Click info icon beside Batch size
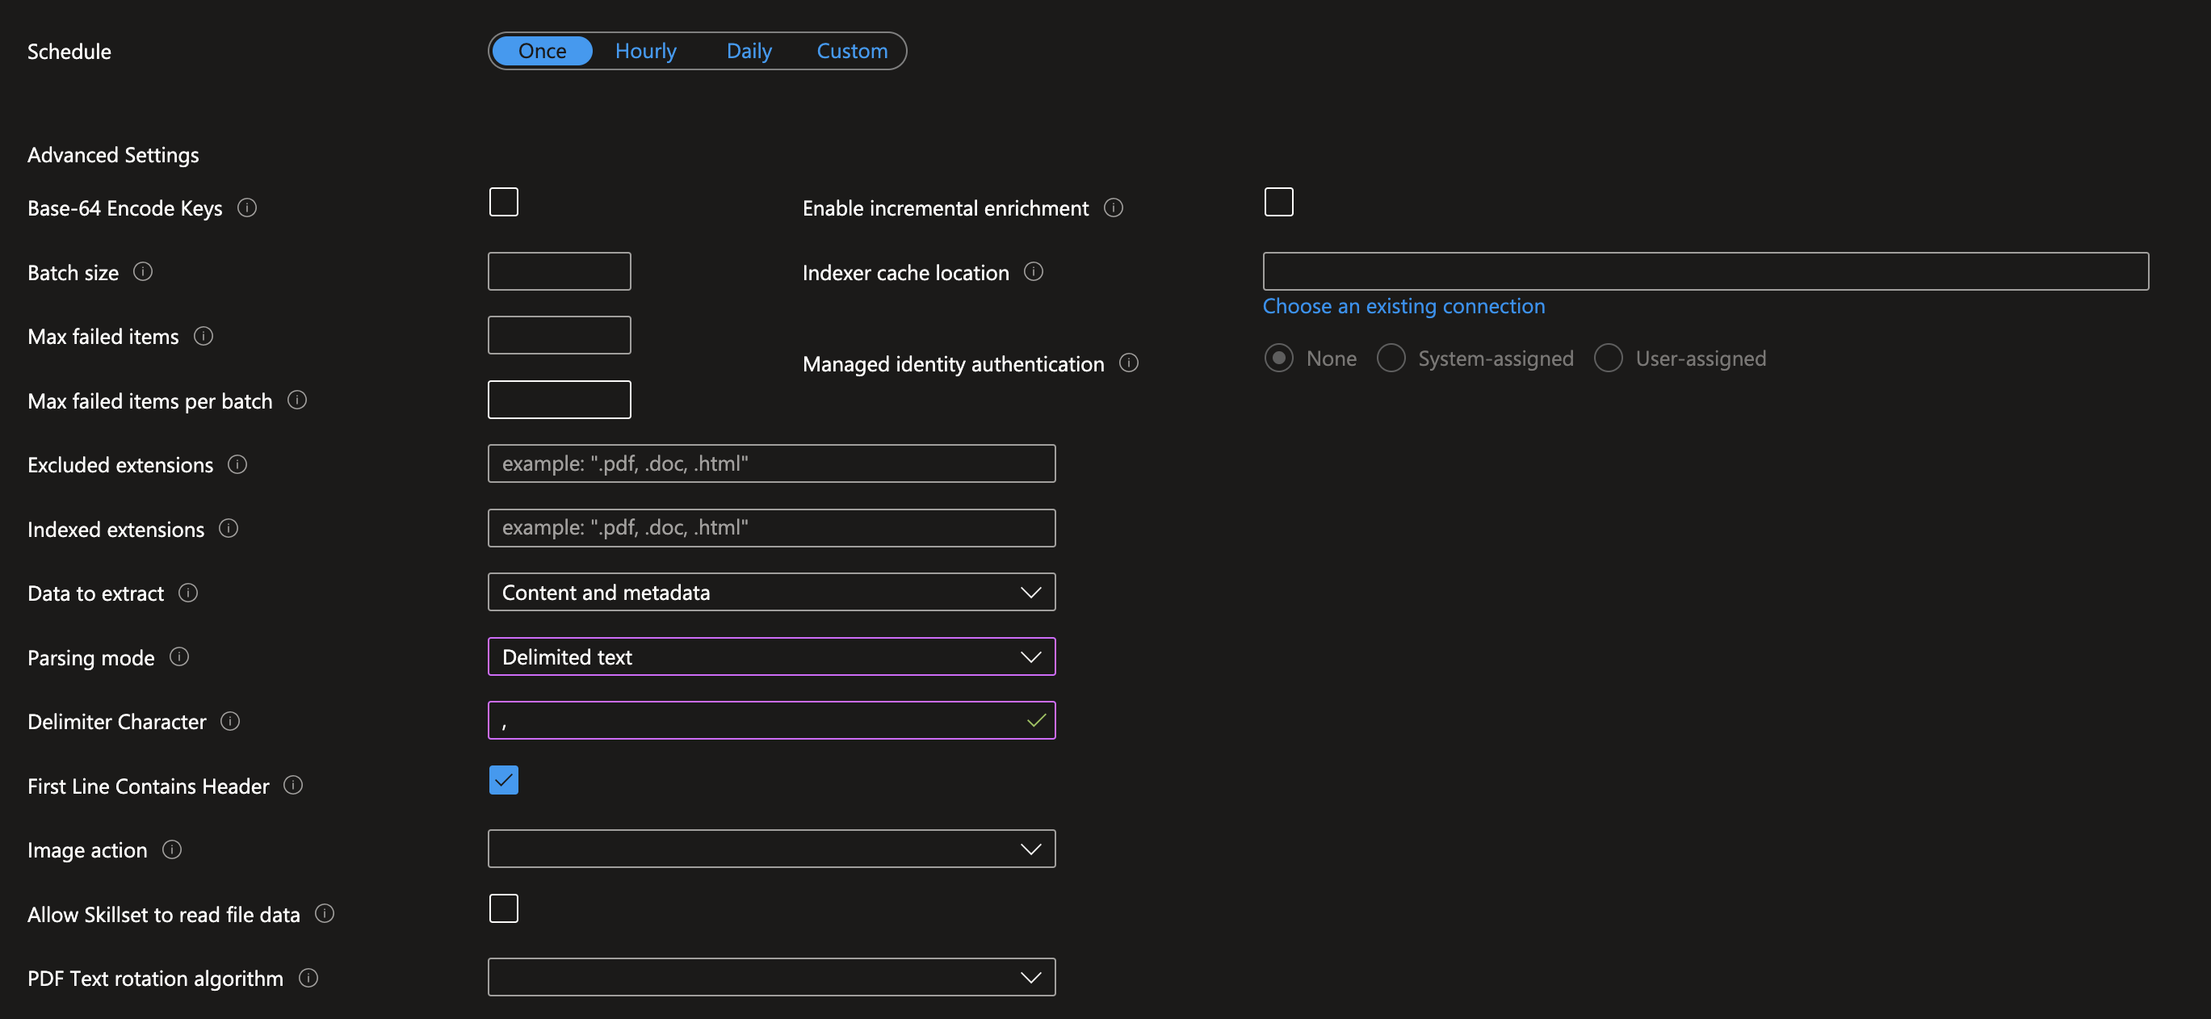The image size is (2211, 1019). click(x=144, y=272)
